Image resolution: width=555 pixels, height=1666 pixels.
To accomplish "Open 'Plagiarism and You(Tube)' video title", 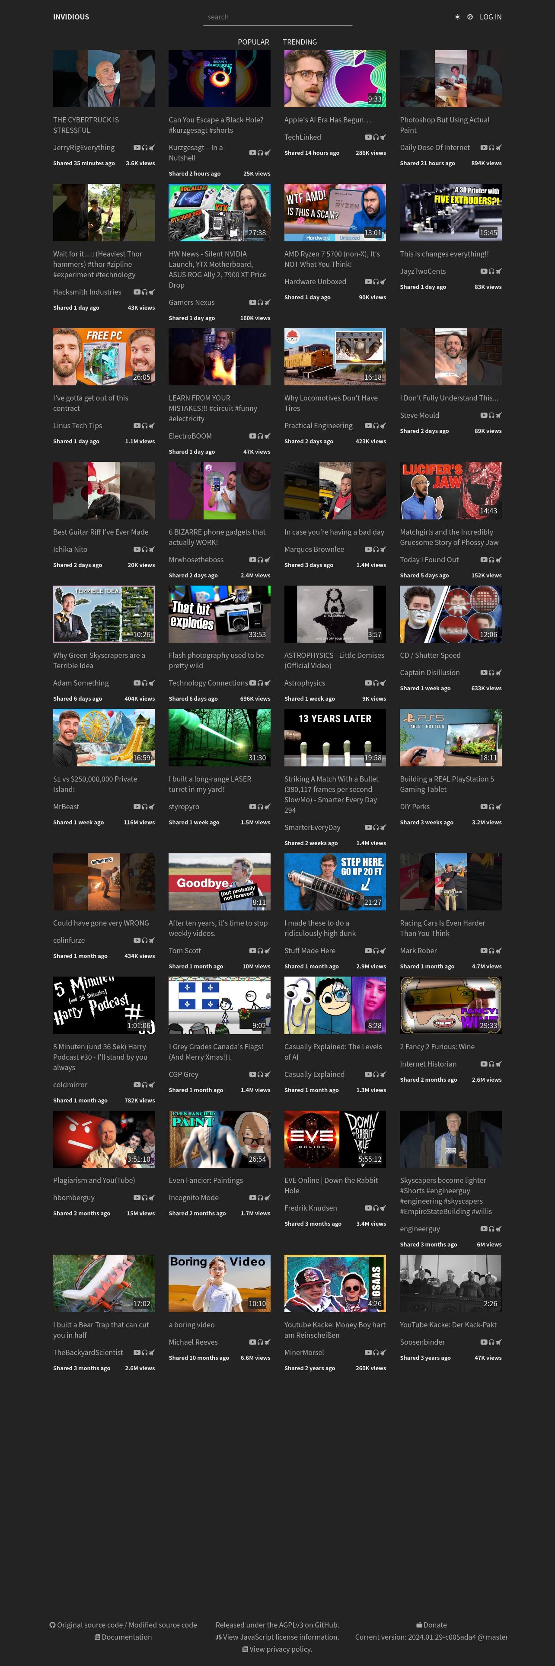I will pyautogui.click(x=94, y=1180).
